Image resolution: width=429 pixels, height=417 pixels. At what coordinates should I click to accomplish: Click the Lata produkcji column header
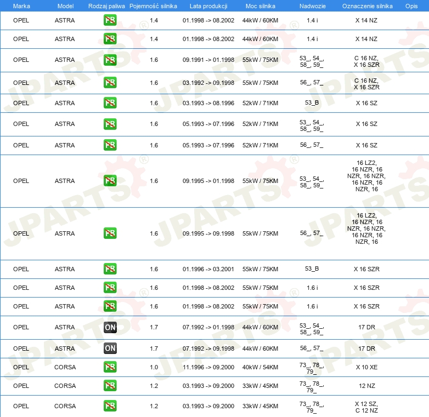[x=208, y=6]
